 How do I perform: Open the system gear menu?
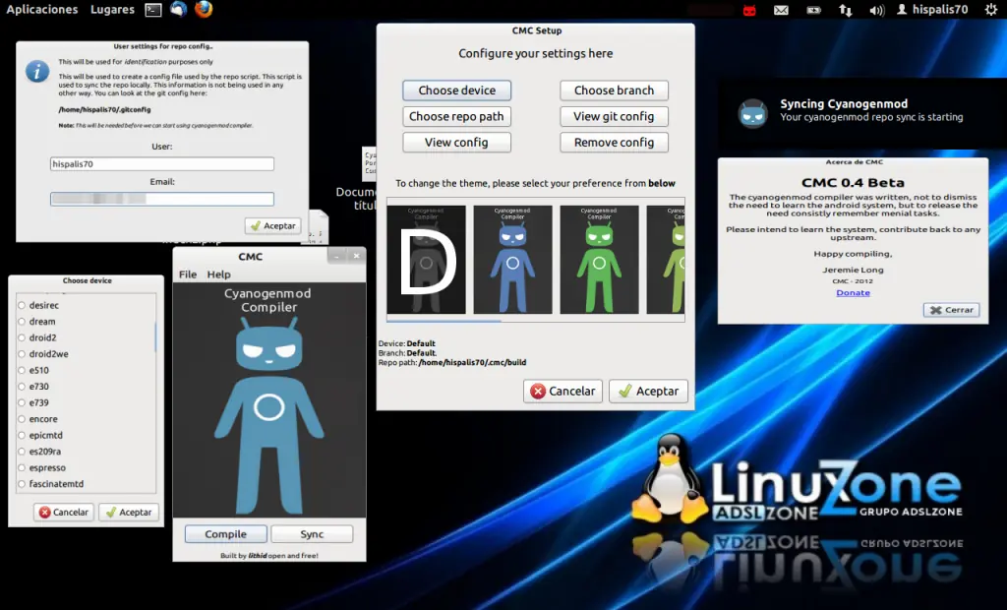tap(991, 9)
